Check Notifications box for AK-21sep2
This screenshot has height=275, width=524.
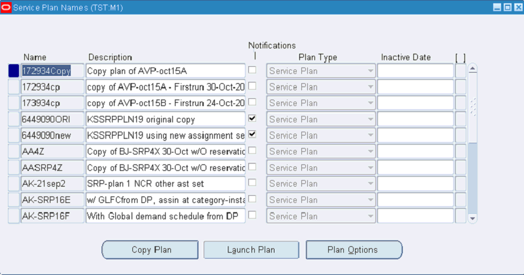tap(252, 183)
